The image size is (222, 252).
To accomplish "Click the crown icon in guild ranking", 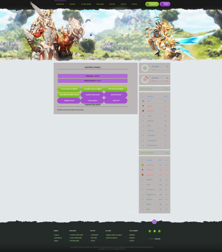I will [x=143, y=165].
